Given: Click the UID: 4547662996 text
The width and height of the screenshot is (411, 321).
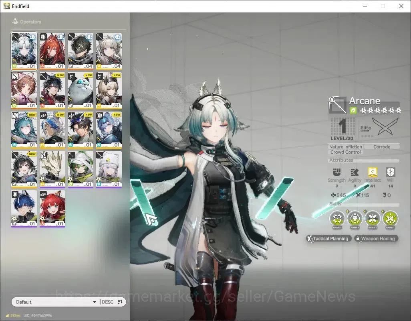Looking at the screenshot, I should point(38,315).
